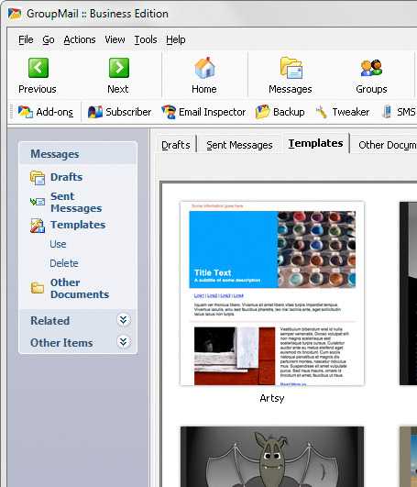Click the Artsy template name label
The height and width of the screenshot is (487, 417).
(x=272, y=398)
